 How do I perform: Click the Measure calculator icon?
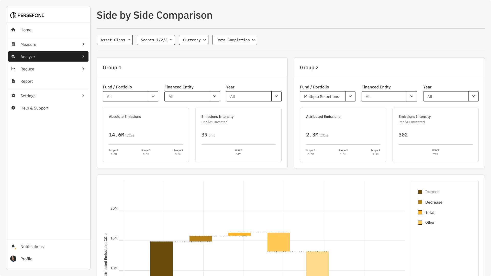pos(13,44)
